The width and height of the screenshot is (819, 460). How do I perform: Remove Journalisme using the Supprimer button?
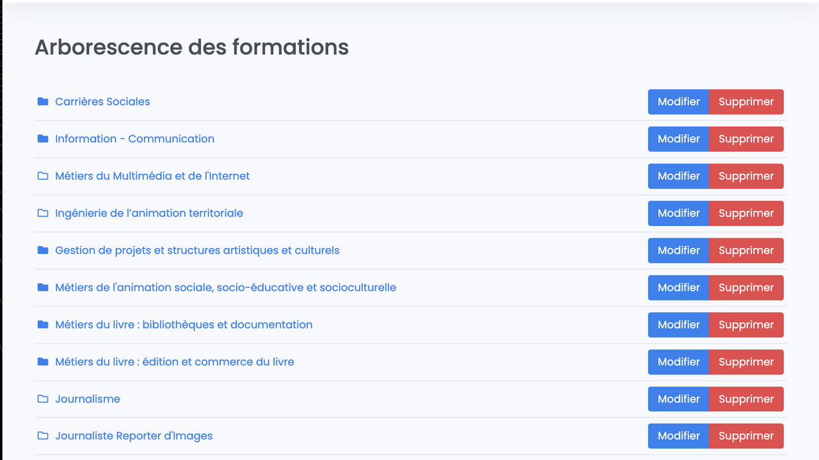click(x=746, y=399)
